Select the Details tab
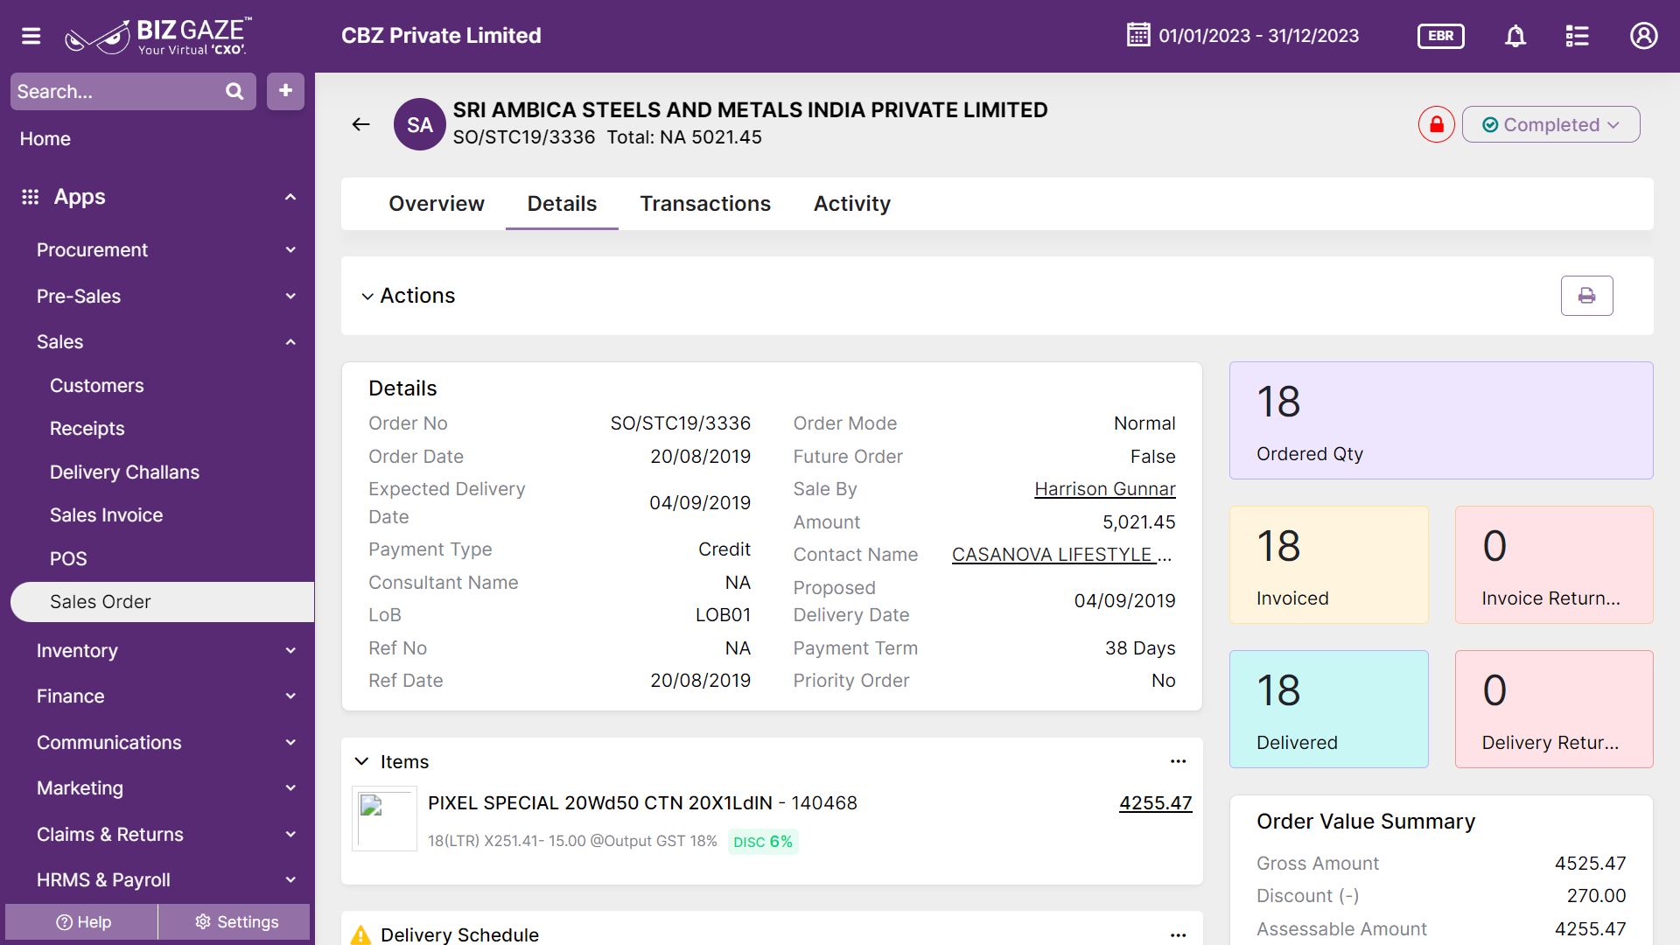This screenshot has width=1680, height=945. pyautogui.click(x=562, y=204)
